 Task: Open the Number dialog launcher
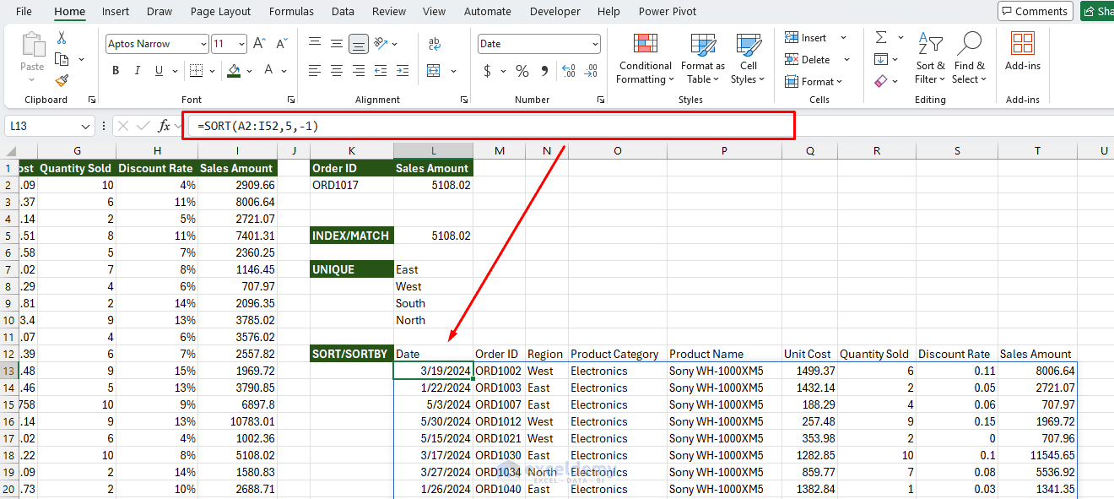point(601,100)
